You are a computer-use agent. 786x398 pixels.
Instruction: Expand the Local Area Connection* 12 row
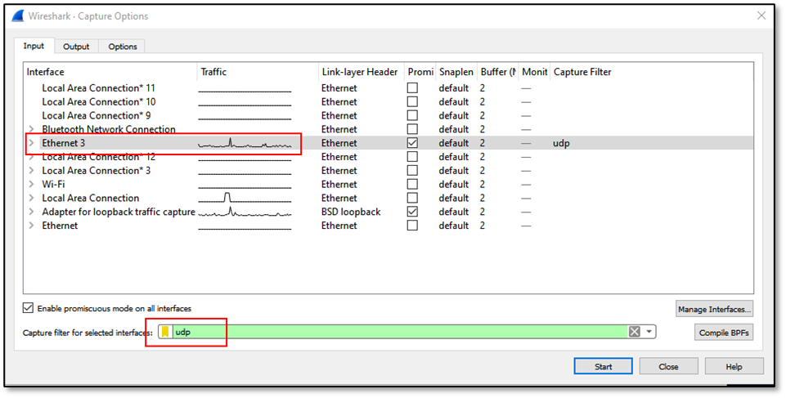coord(31,157)
